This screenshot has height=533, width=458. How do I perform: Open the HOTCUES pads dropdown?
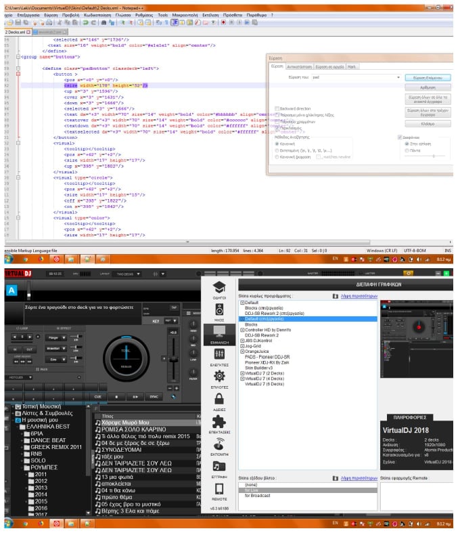pyautogui.click(x=19, y=377)
